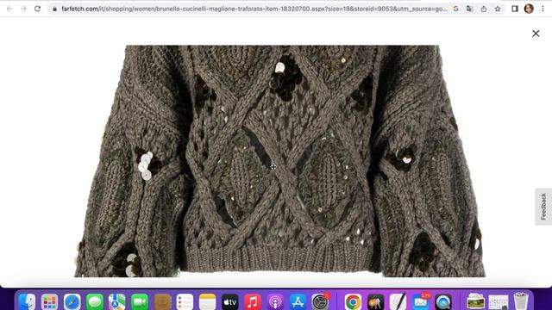Share this page icon
The height and width of the screenshot is (310, 552).
[484, 9]
